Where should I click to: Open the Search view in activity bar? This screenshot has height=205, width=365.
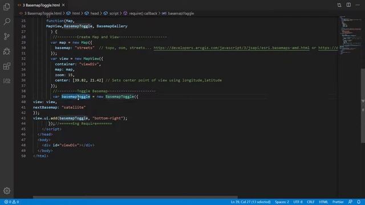(x=7, y=22)
